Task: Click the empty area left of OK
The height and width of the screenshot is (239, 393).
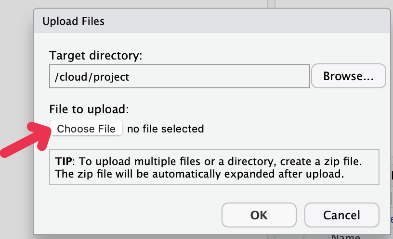Action: [135, 215]
